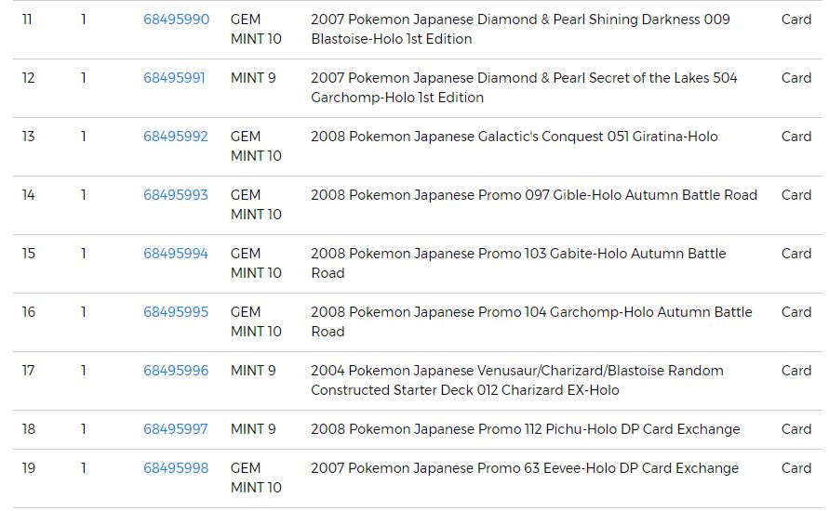Image resolution: width=829 pixels, height=511 pixels.
Task: Open the 68495996 cert link
Action: coord(176,371)
